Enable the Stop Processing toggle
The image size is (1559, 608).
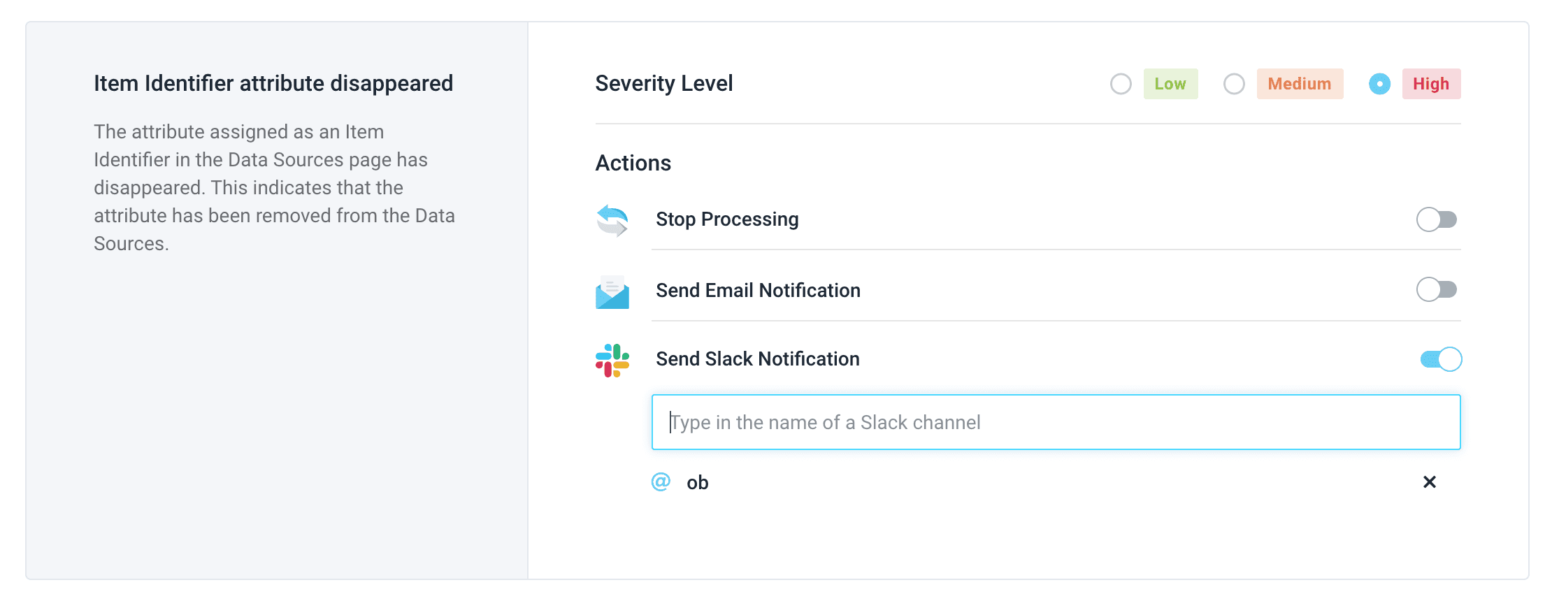coord(1436,219)
